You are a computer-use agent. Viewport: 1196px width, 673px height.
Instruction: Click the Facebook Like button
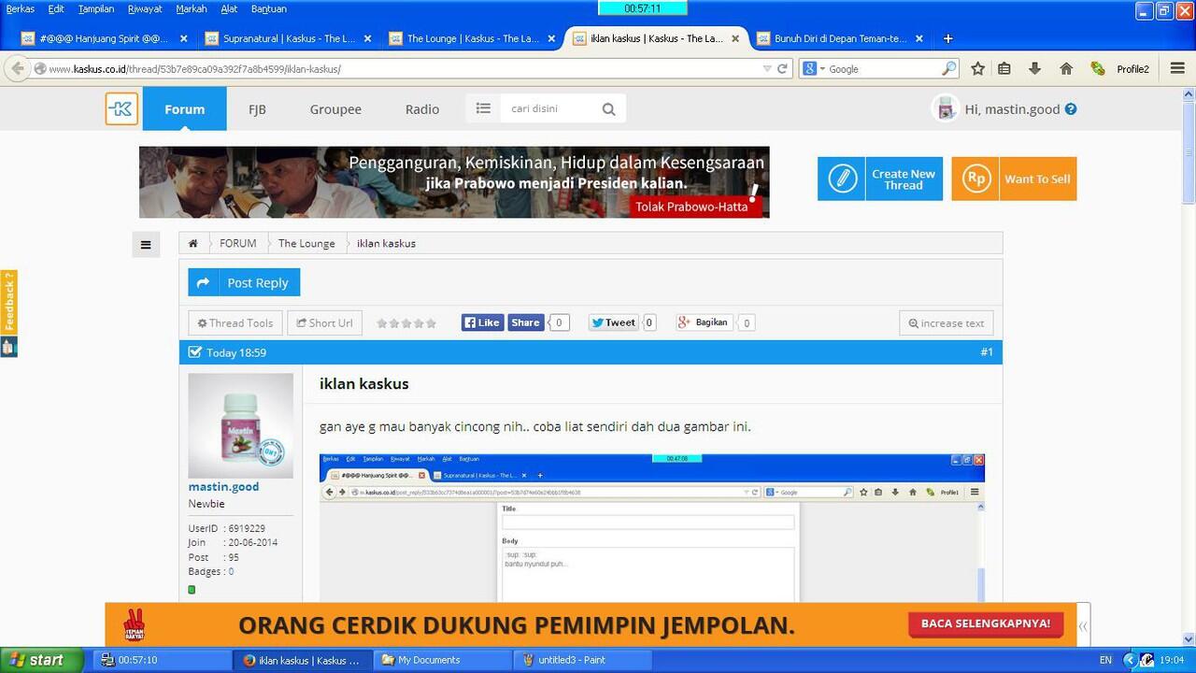pyautogui.click(x=482, y=322)
